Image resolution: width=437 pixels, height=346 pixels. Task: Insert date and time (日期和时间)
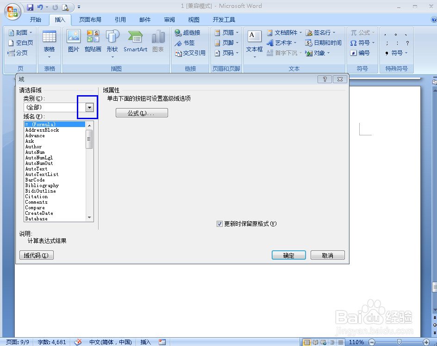click(323, 43)
